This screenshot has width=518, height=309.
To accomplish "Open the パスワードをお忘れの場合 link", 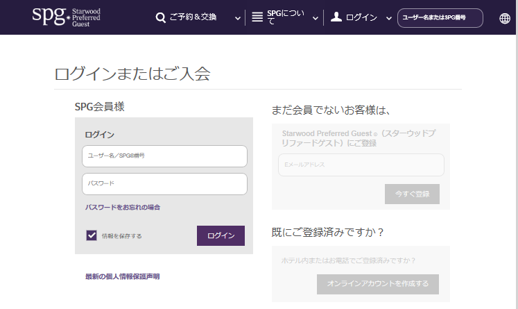I will click(123, 208).
